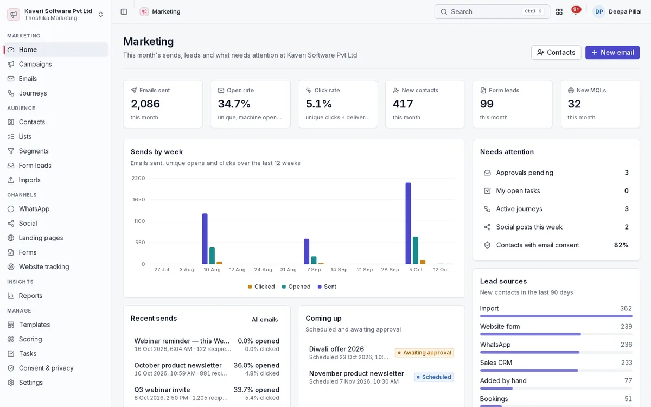Image resolution: width=651 pixels, height=407 pixels.
Task: Open Emails section in sidebar
Action: click(56, 79)
